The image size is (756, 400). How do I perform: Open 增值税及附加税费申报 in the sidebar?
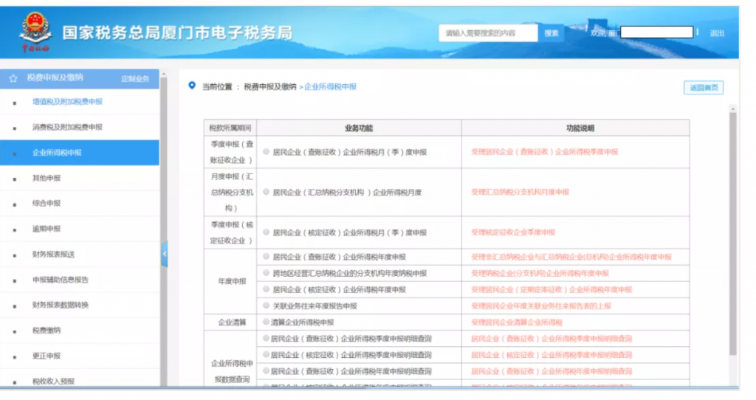pos(67,102)
